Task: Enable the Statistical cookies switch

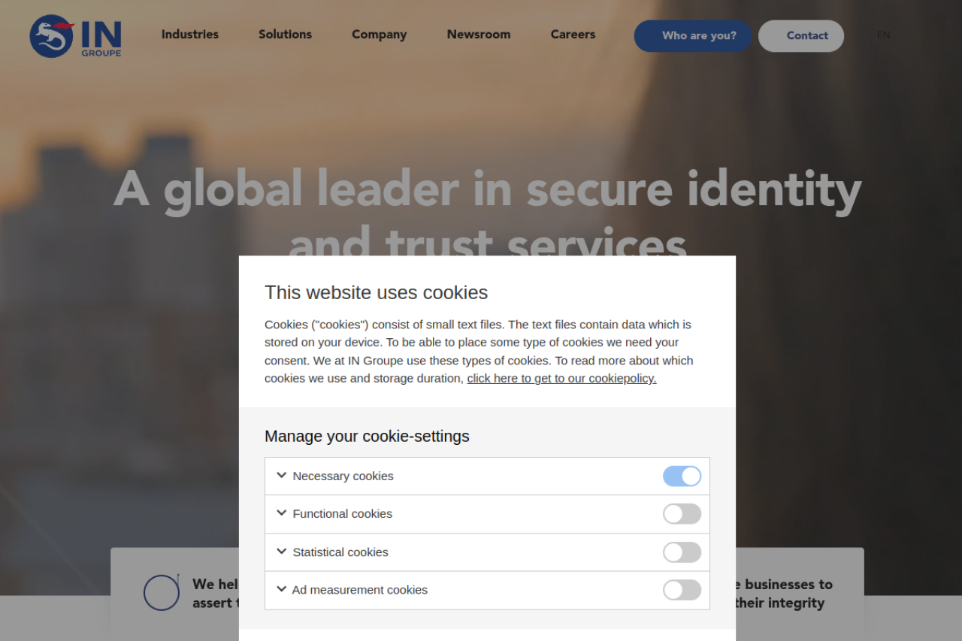Action: [x=682, y=552]
